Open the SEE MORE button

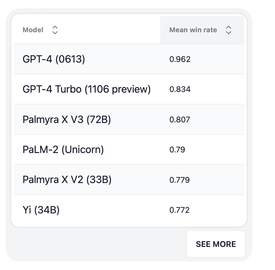click(x=216, y=244)
